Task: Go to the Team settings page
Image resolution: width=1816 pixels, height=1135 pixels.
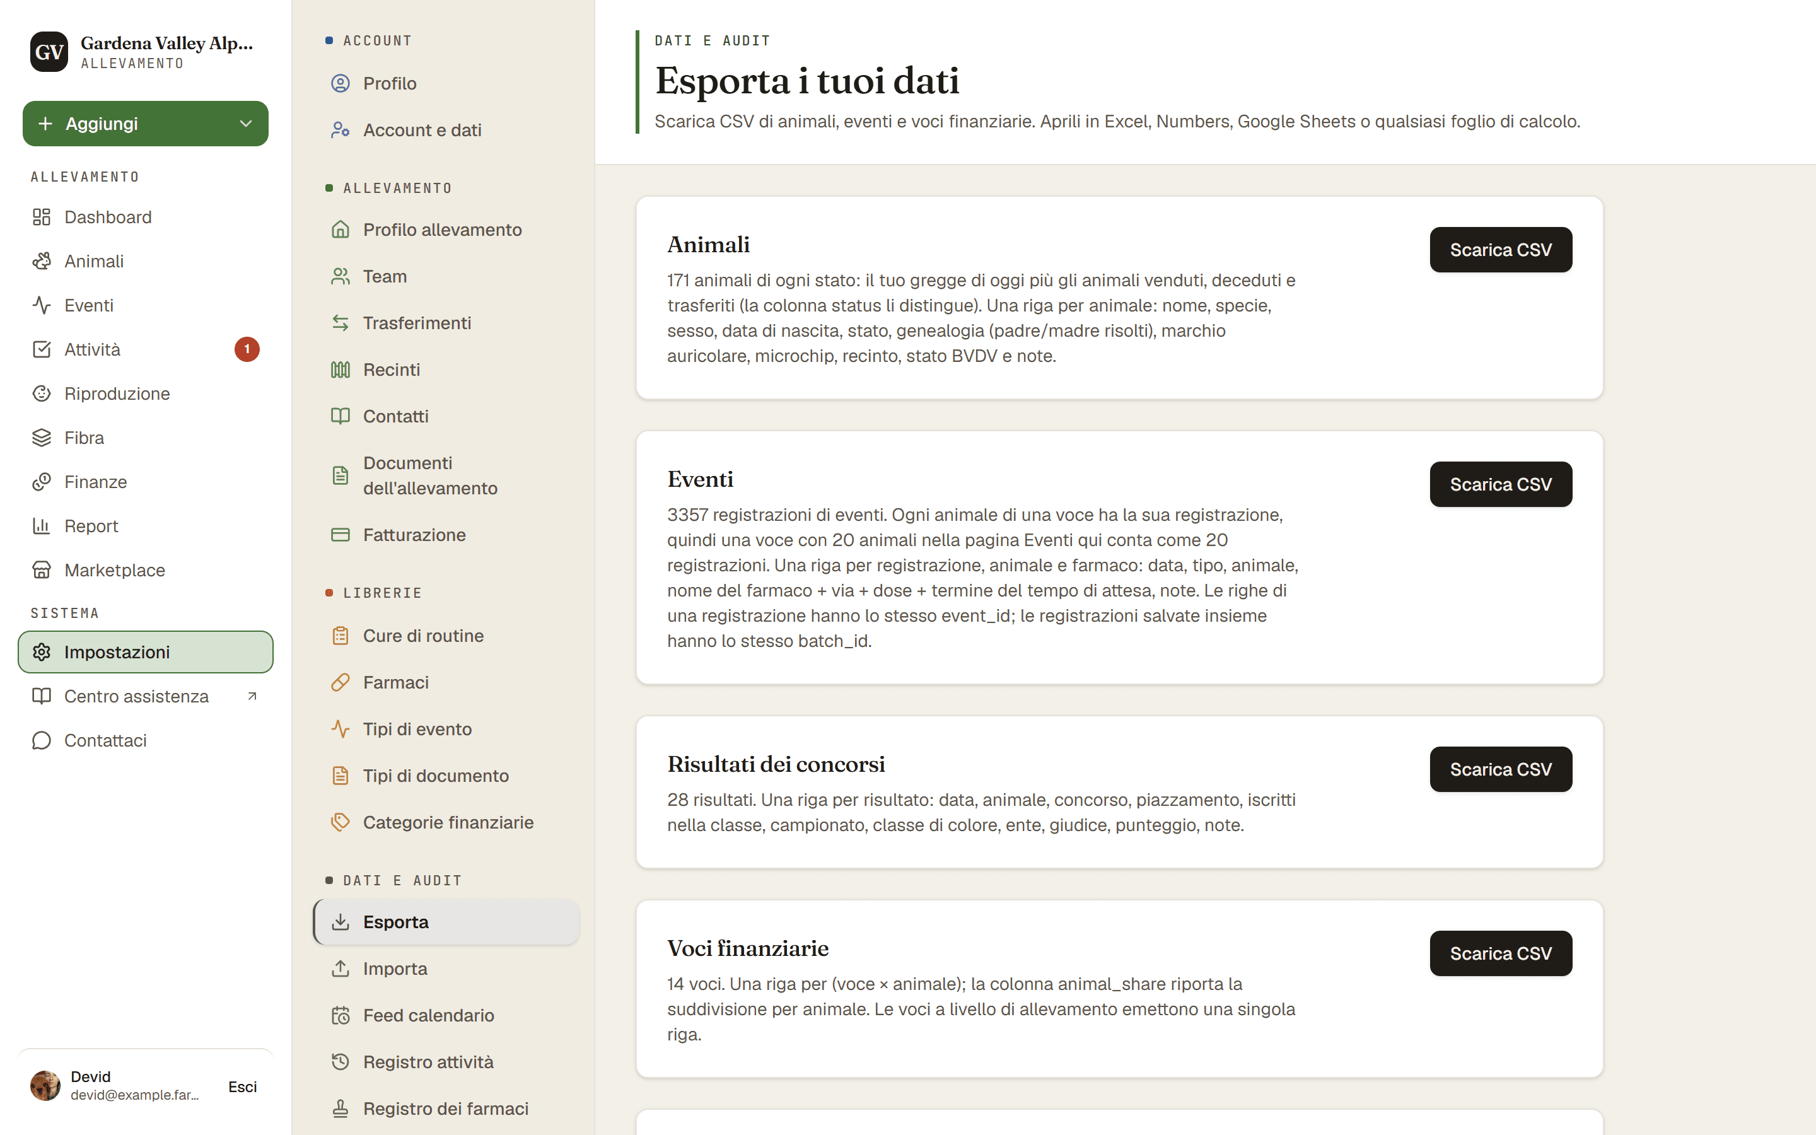Action: click(446, 276)
